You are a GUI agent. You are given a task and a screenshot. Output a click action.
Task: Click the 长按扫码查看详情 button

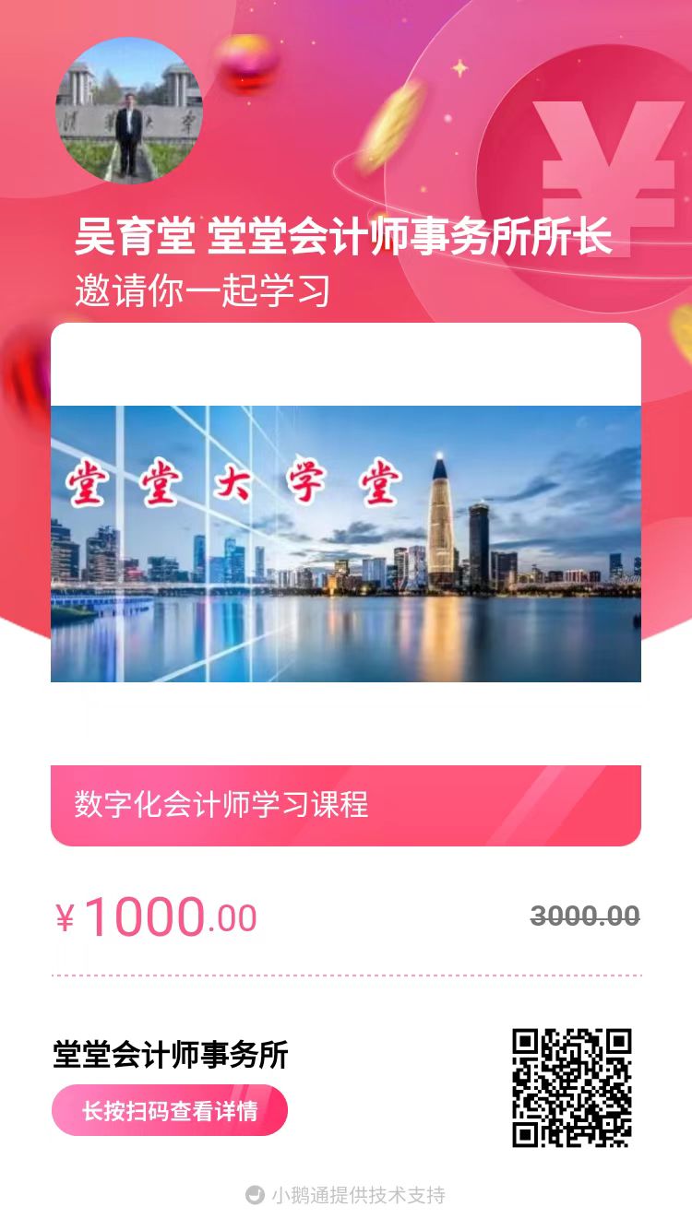170,1110
